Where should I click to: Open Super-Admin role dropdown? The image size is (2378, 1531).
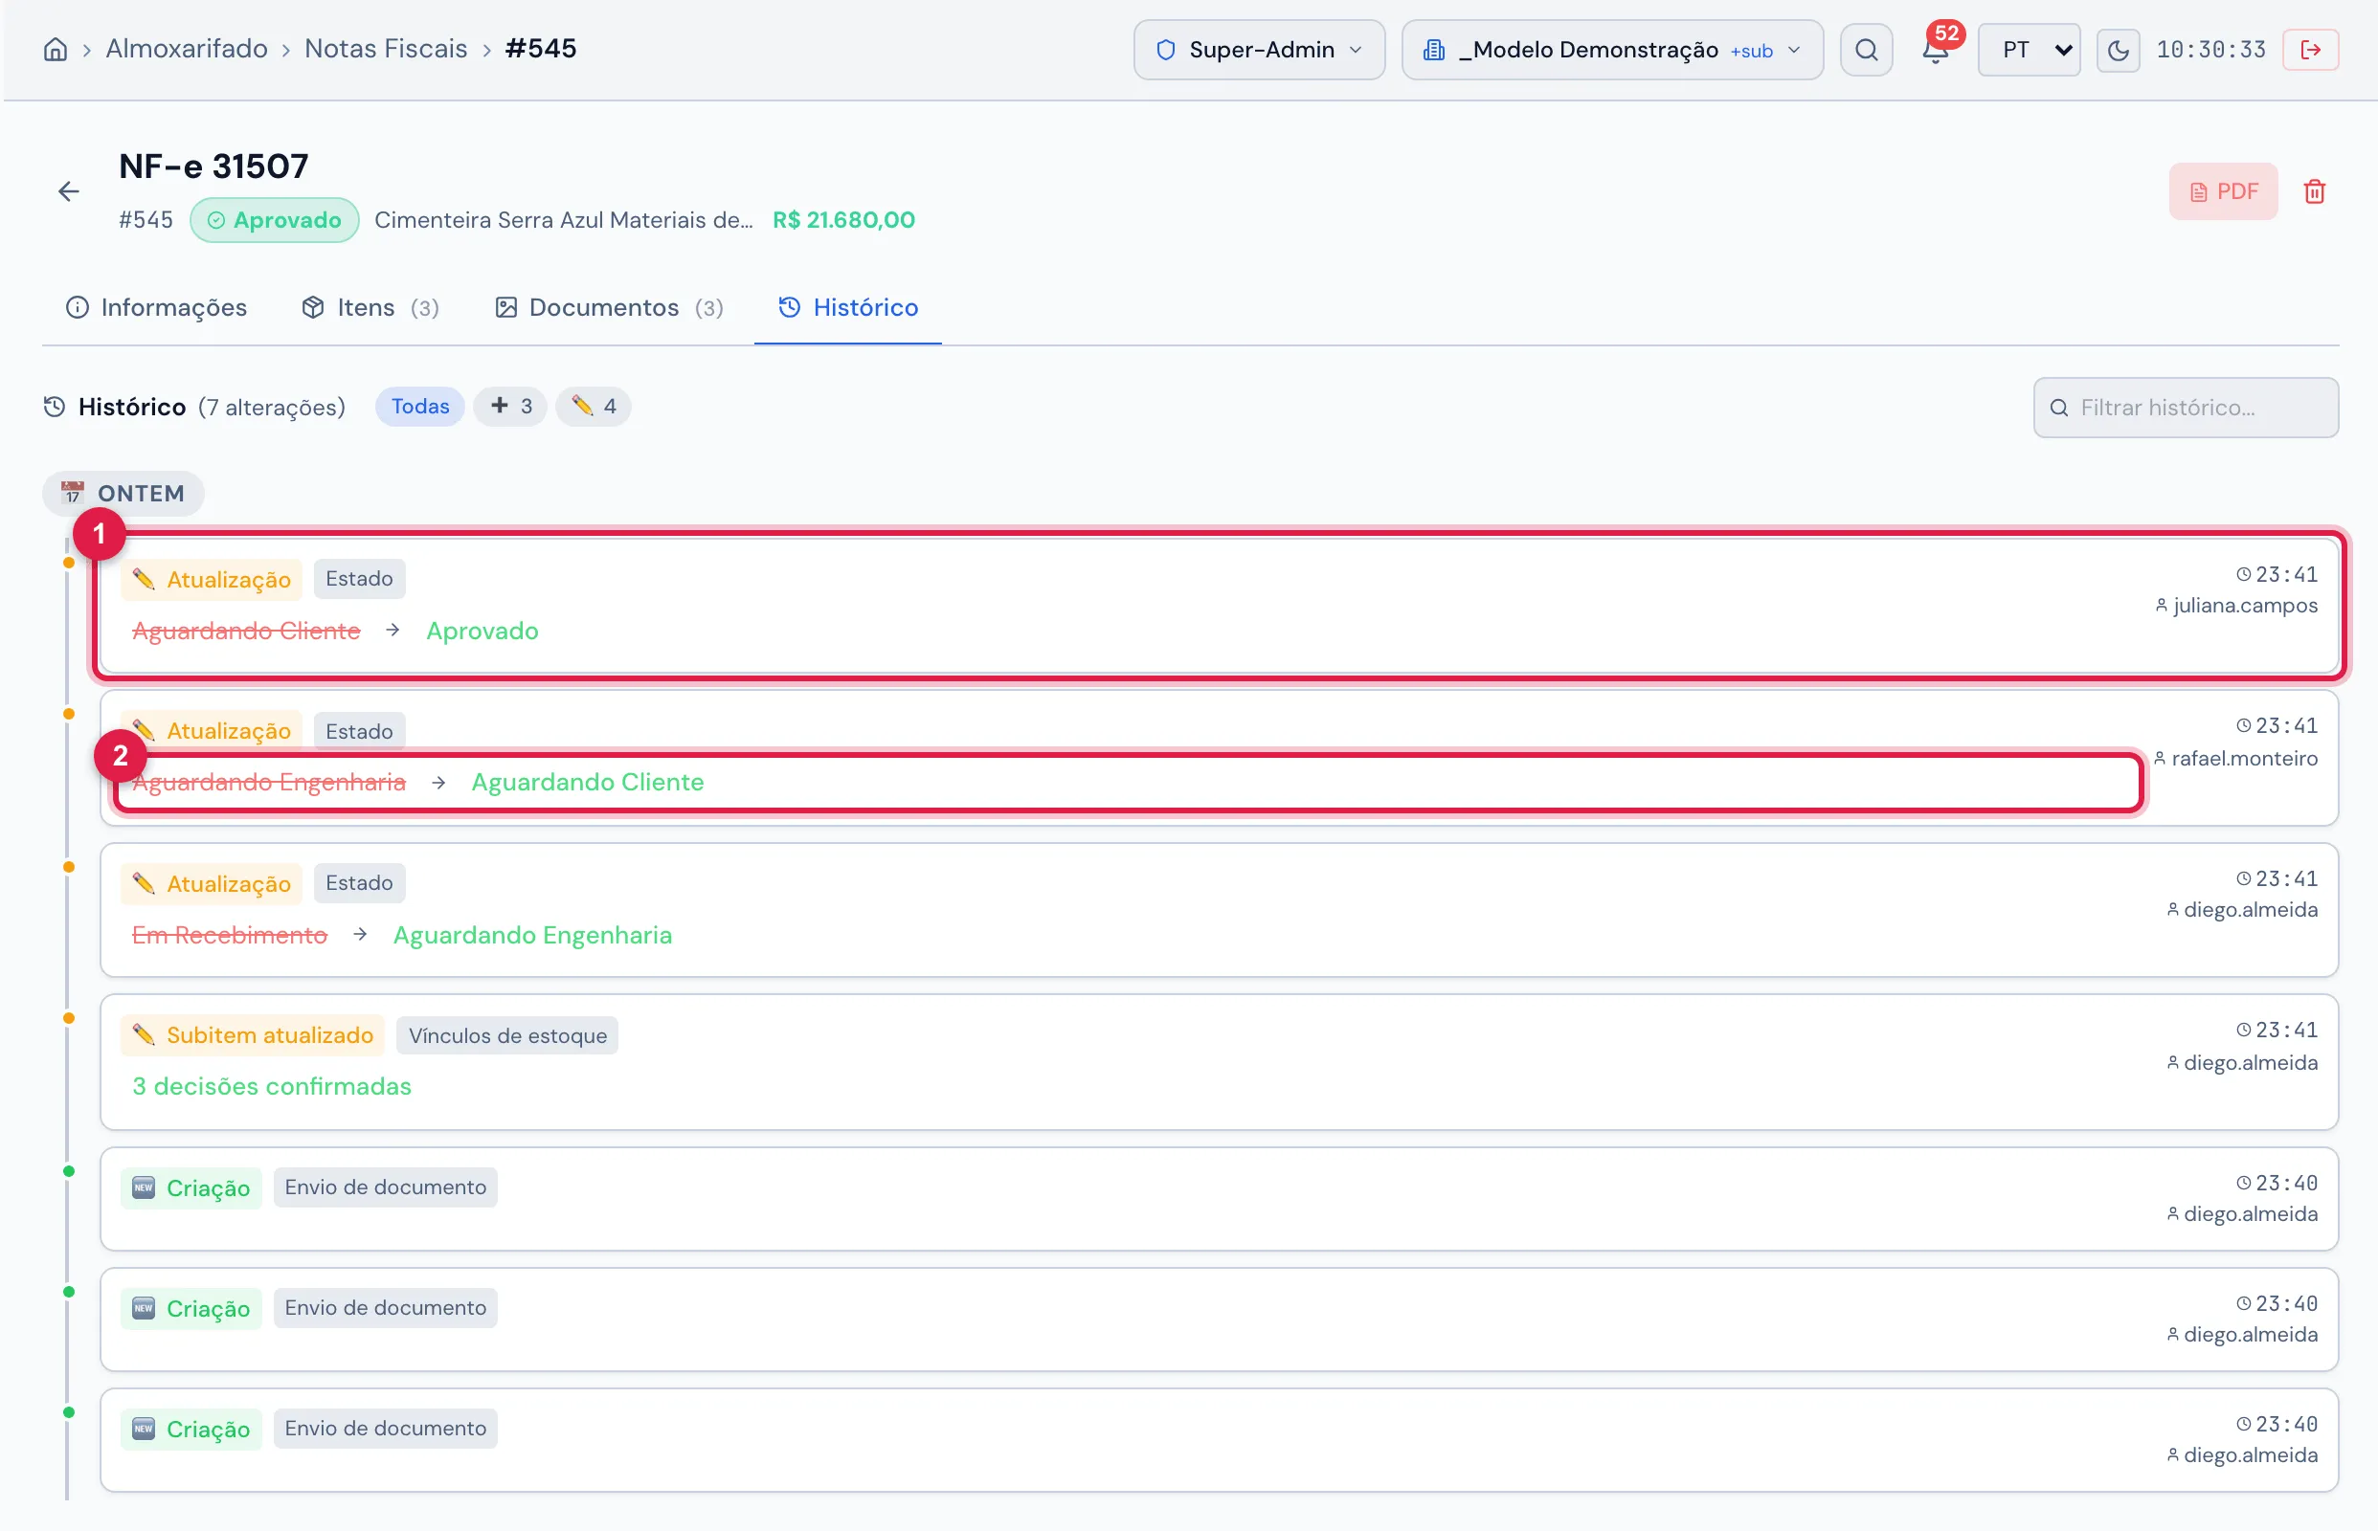[1259, 50]
